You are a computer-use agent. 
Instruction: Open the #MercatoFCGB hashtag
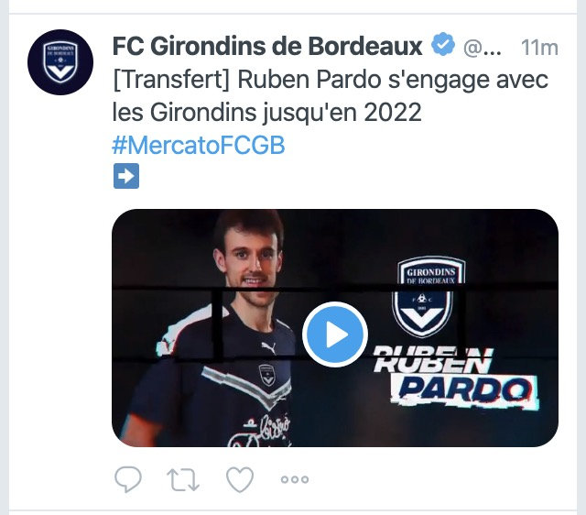[199, 145]
